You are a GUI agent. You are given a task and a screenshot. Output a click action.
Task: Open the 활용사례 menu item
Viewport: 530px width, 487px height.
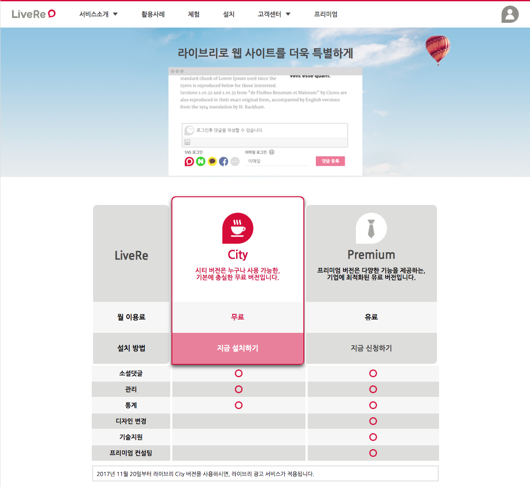[153, 14]
